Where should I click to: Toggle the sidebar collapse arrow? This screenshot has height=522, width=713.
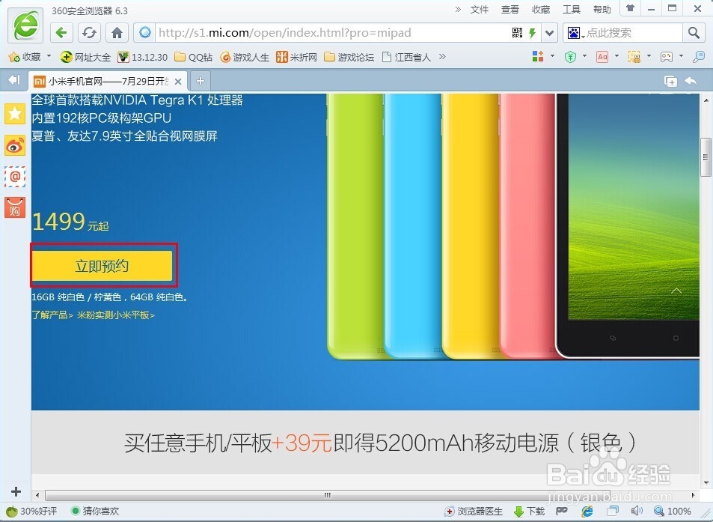tap(14, 80)
